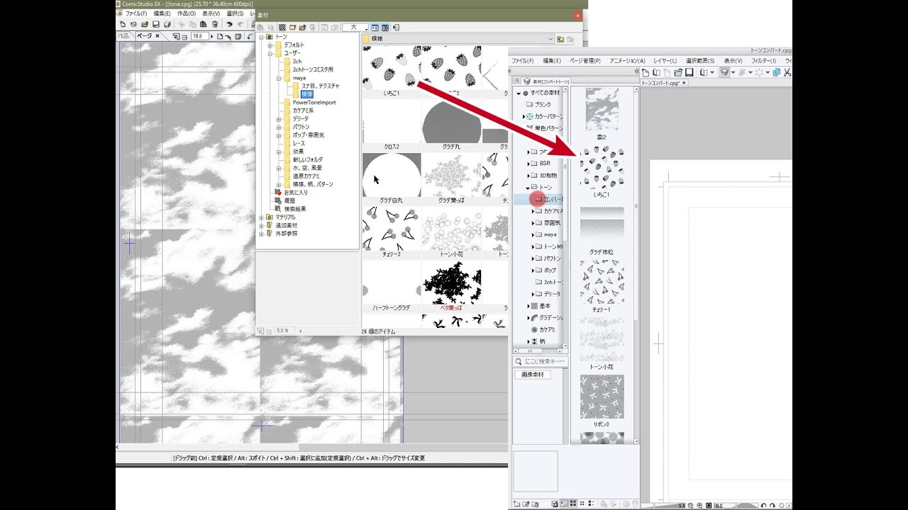This screenshot has width=908, height=510.
Task: Click scissors cut icon in Clip Studio toolbar
Action: (x=787, y=72)
